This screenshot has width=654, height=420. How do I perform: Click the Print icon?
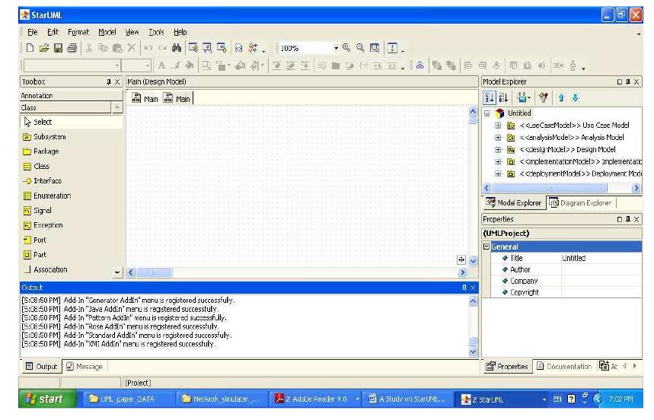[x=72, y=48]
